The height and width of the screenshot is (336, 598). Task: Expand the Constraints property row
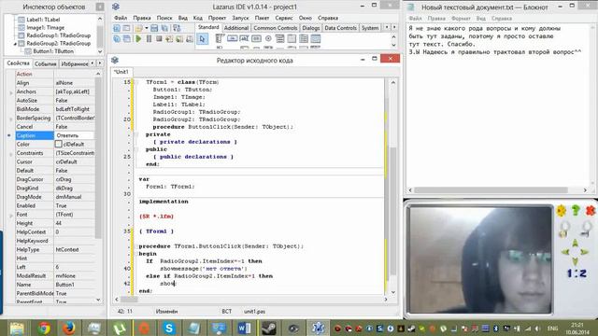[10, 153]
